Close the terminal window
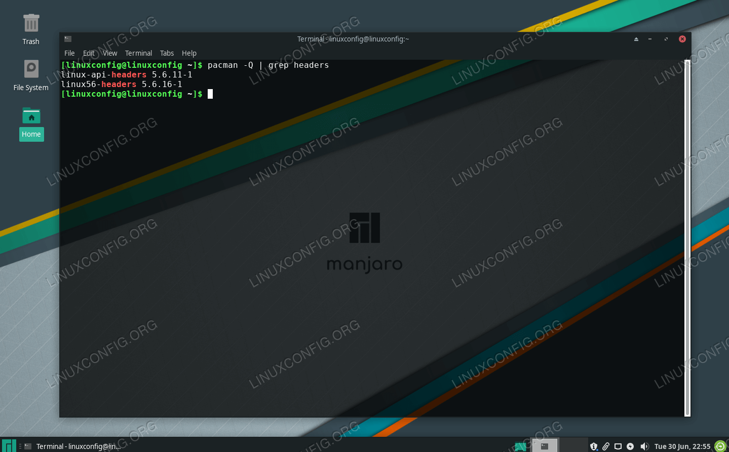Viewport: 729px width, 452px height. click(x=682, y=39)
